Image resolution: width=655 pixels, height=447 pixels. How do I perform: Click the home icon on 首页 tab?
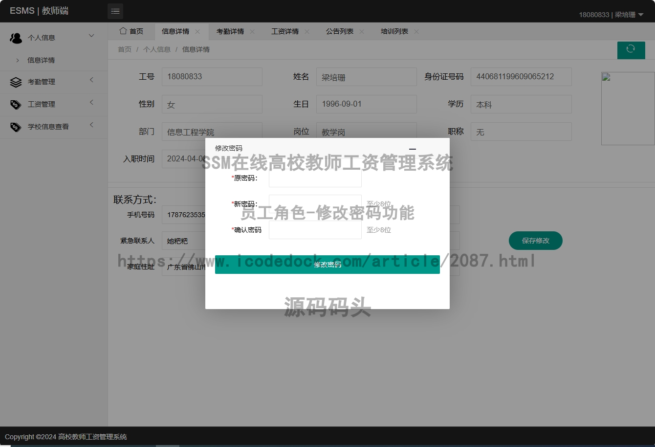click(123, 31)
